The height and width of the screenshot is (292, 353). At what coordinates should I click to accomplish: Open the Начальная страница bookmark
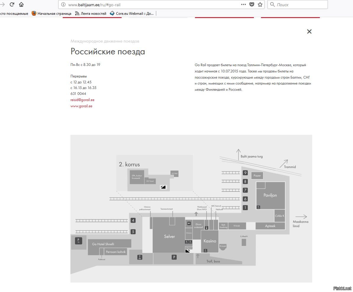[x=51, y=14]
